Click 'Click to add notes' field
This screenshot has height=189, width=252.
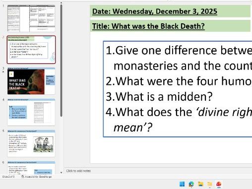[78, 171]
